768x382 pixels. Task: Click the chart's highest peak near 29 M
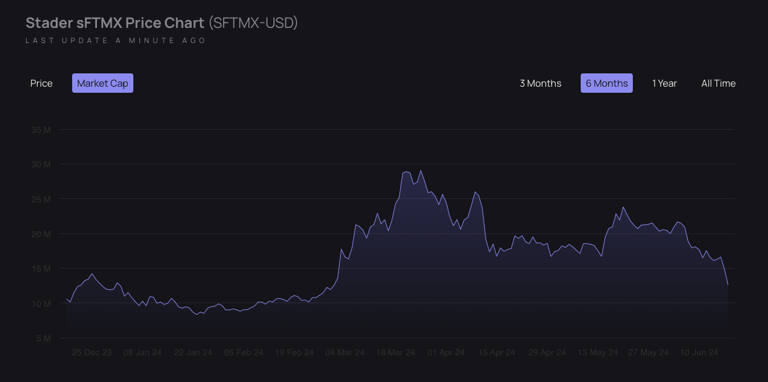(421, 170)
